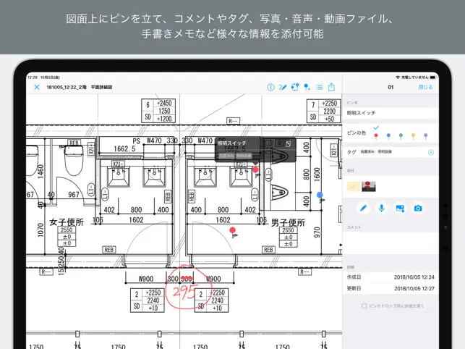The height and width of the screenshot is (349, 465).
Task: Close the drawing with the X icon
Action: click(37, 87)
